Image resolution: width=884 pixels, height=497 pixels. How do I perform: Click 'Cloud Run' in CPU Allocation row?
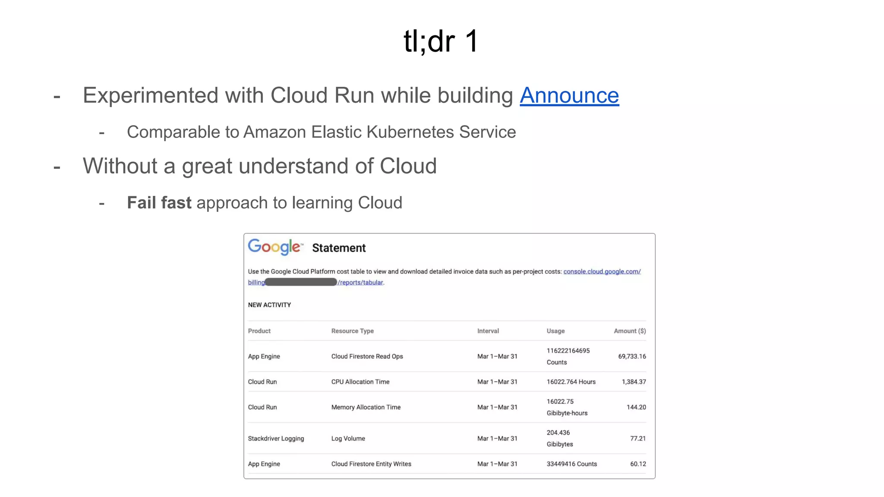(262, 382)
